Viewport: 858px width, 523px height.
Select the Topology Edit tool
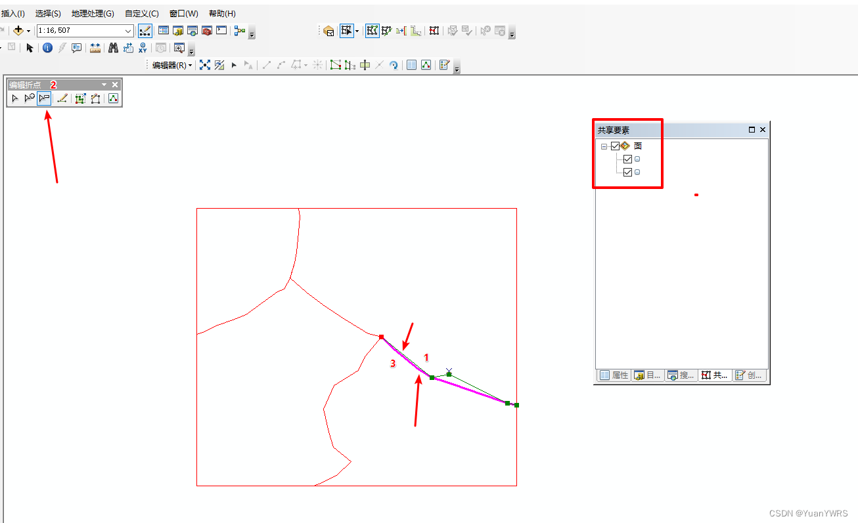pos(346,31)
